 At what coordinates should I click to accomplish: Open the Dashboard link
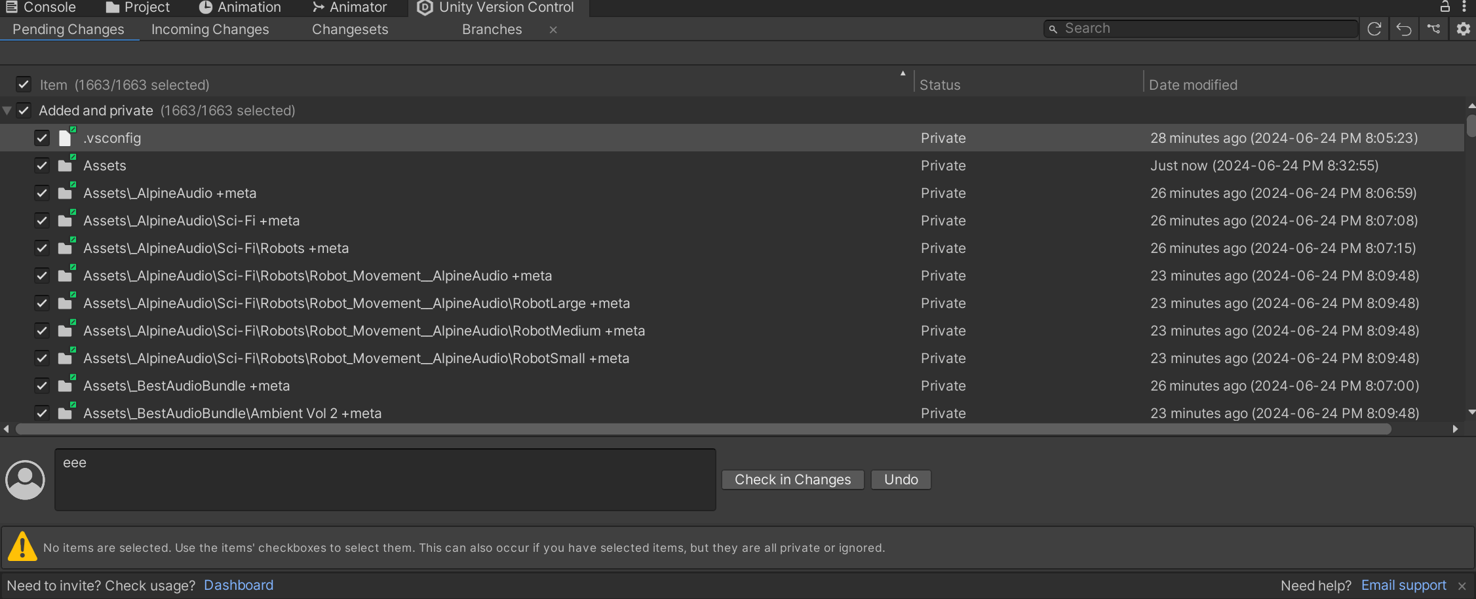click(239, 585)
